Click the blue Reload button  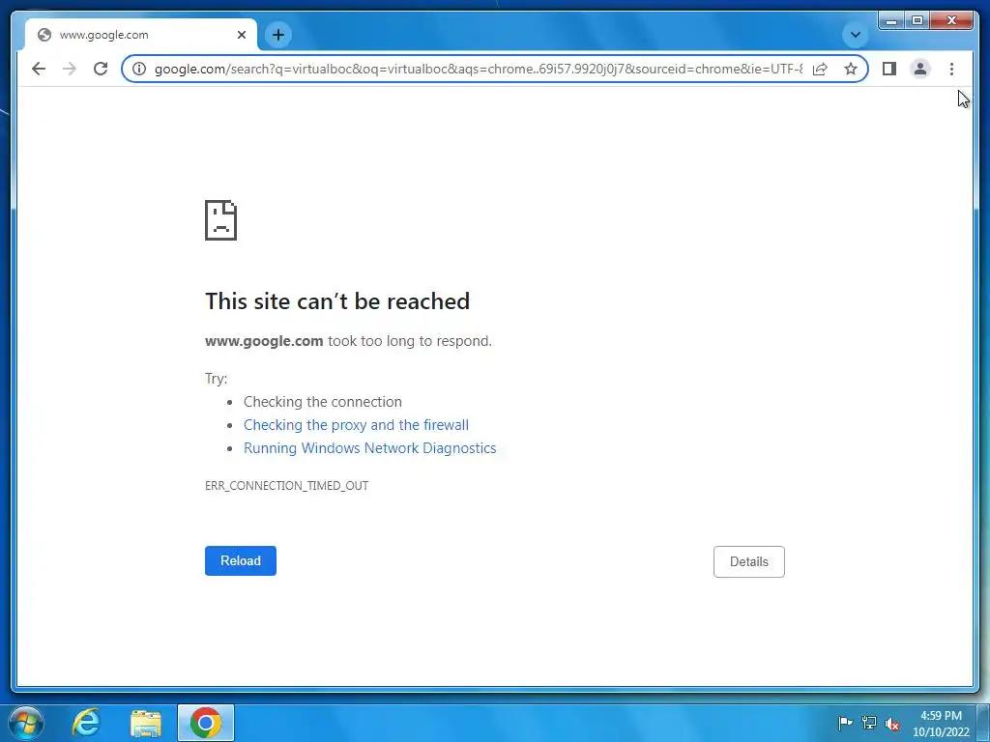tap(241, 561)
